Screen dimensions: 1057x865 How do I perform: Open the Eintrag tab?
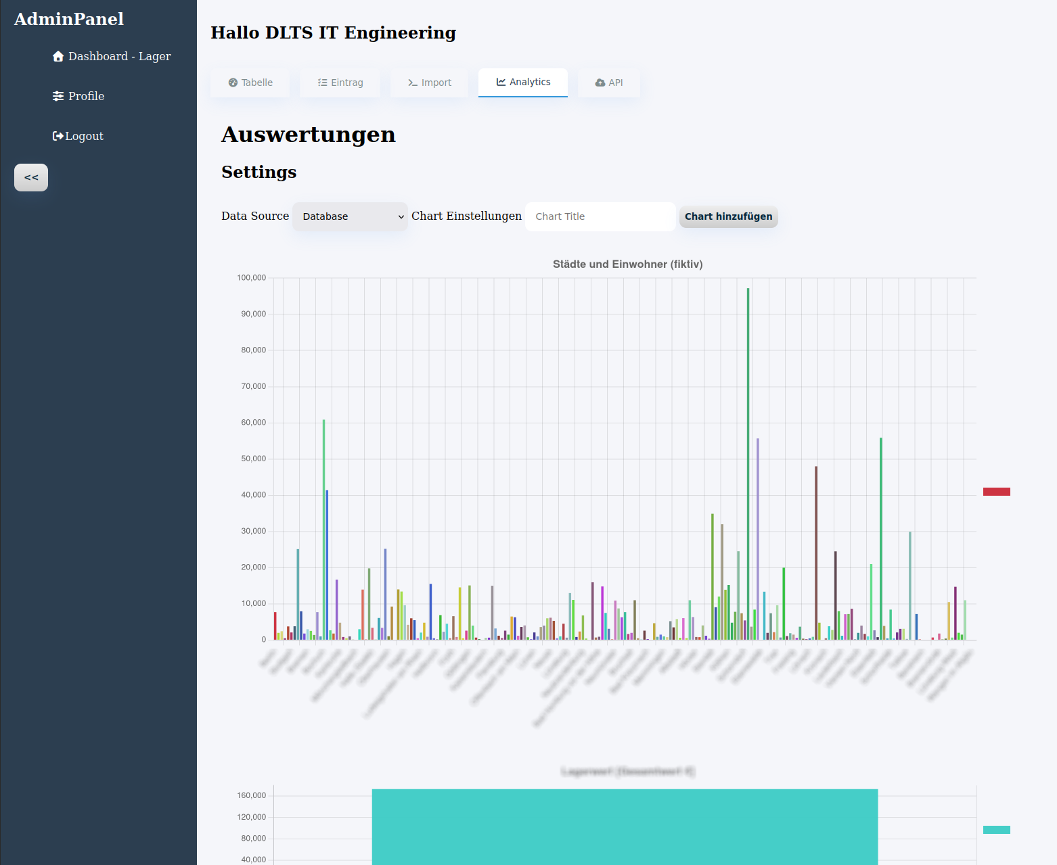tap(340, 83)
